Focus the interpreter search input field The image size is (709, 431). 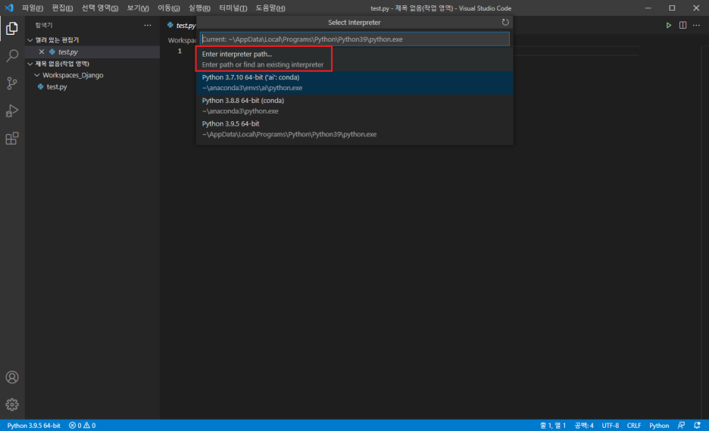[x=354, y=39]
